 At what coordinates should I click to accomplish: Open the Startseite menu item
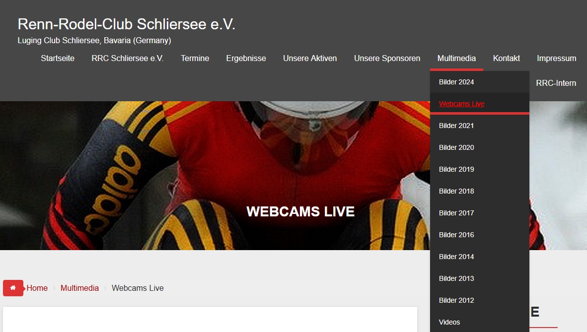(58, 59)
